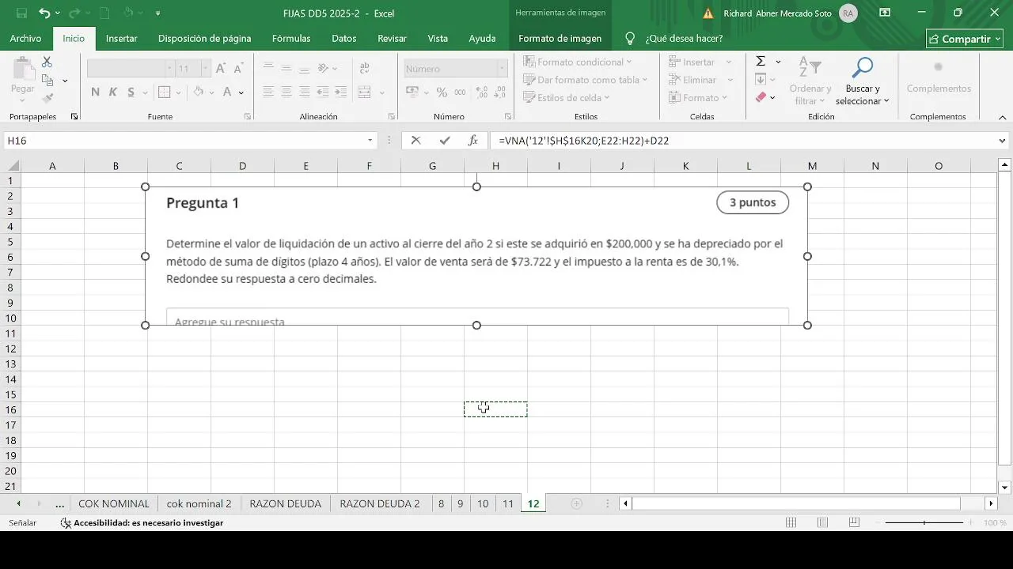
Task: Click the new sheet plus icon
Action: [x=576, y=503]
